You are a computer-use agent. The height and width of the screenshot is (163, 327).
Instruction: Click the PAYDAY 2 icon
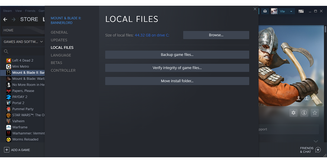point(8,97)
